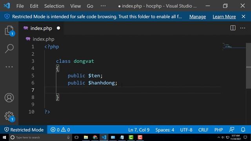Click line number 3 in gutter
This screenshot has height=141, width=251.
pyautogui.click(x=33, y=61)
